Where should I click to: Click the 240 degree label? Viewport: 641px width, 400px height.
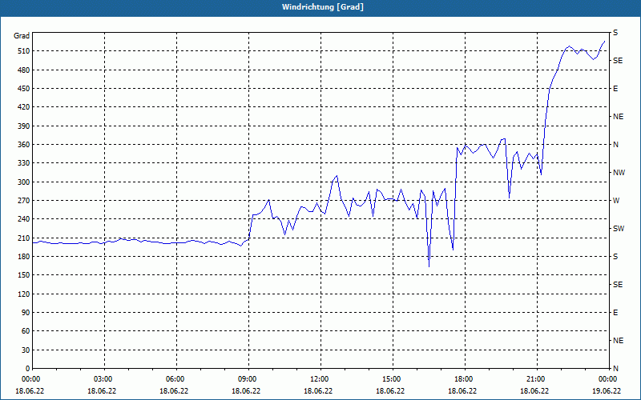[x=23, y=219]
